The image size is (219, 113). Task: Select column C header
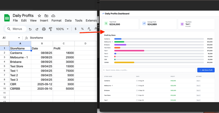coord(64,44)
